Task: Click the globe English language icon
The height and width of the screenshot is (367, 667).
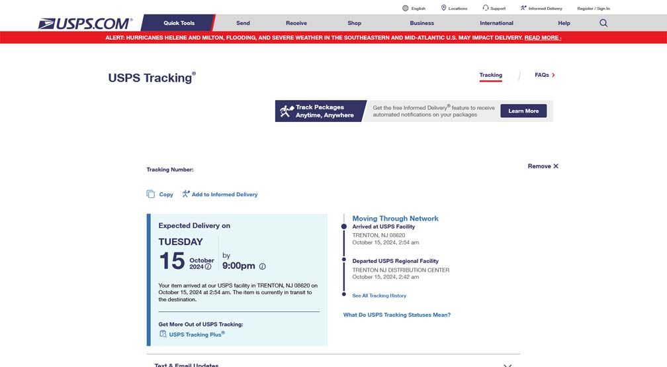Action: pyautogui.click(x=406, y=9)
